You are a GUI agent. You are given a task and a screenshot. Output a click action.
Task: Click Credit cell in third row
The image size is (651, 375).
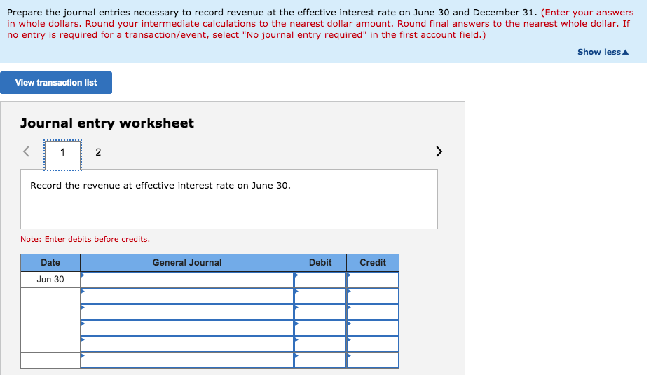point(373,312)
